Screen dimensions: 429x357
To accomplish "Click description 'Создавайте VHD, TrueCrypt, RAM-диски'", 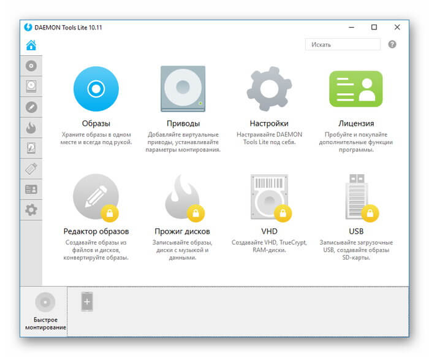I will point(269,246).
